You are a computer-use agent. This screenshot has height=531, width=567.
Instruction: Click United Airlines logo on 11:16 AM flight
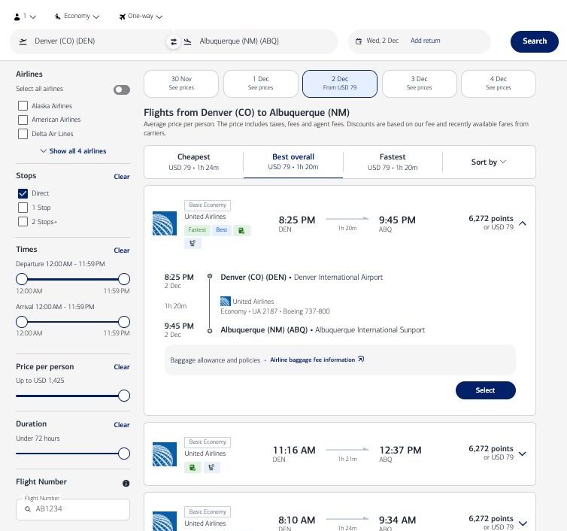pos(165,454)
